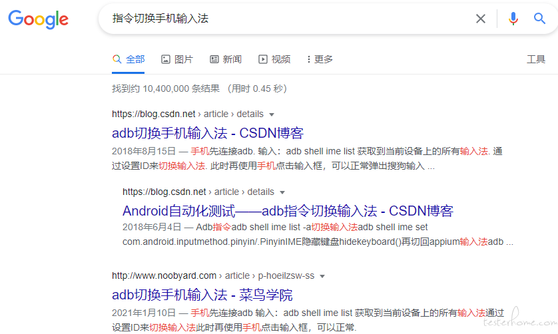The width and height of the screenshot is (558, 334).
Task: Click the first https://blog.csdn.net breadcrumb URL
Action: coord(154,114)
